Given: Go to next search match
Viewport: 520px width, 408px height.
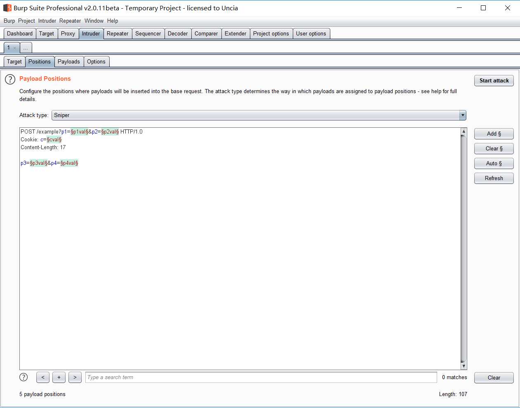Looking at the screenshot, I should (75, 377).
